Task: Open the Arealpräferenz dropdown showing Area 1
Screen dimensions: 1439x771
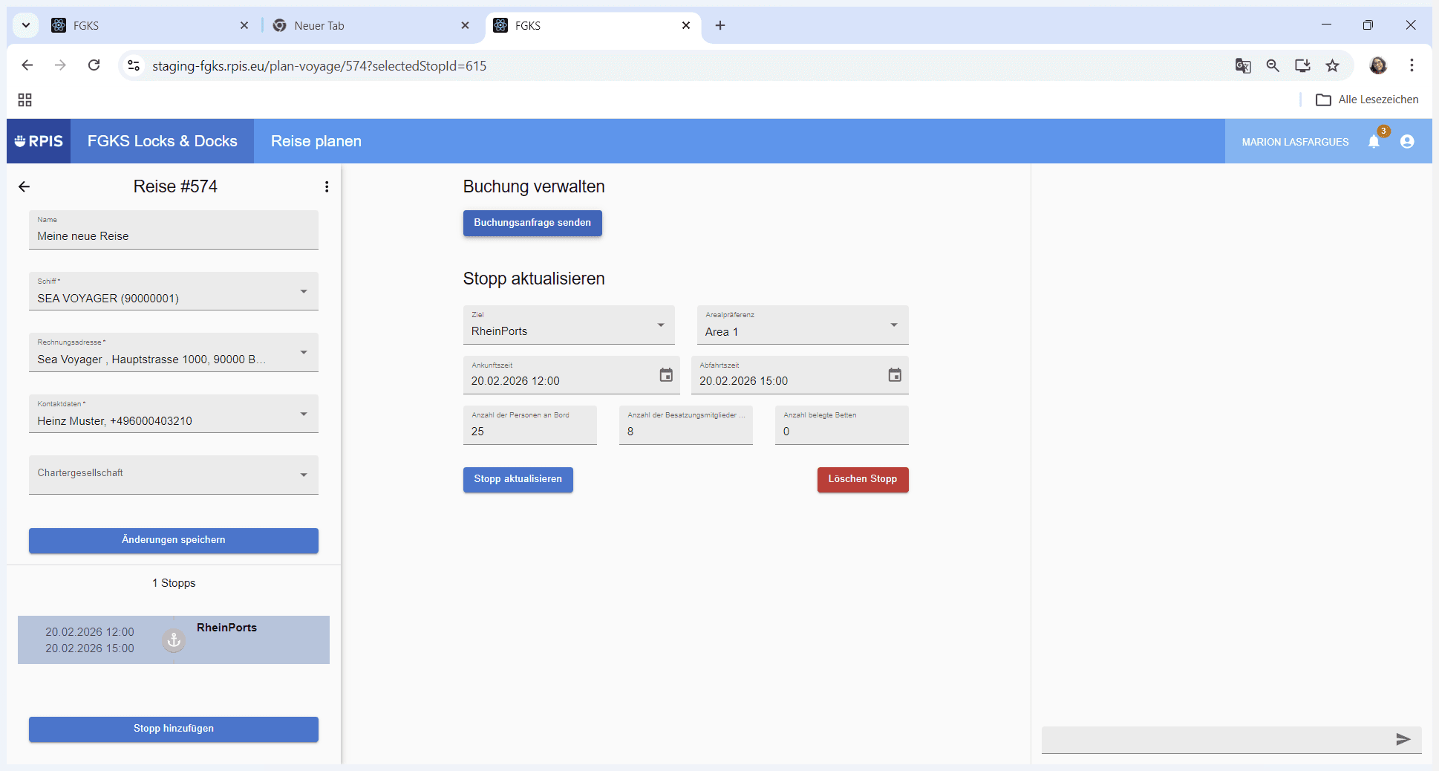Action: coord(803,325)
